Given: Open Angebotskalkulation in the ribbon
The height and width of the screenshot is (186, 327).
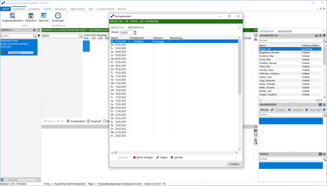Looking at the screenshot, I should [12, 17].
